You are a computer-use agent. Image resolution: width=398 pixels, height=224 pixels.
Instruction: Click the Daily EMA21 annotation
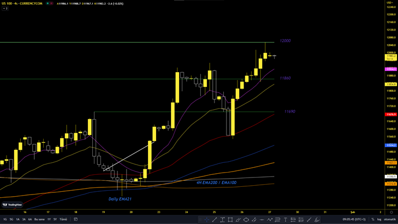tap(120, 199)
